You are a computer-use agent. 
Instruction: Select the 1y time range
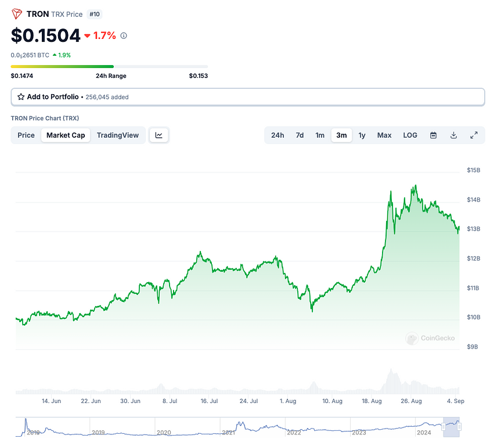click(362, 135)
